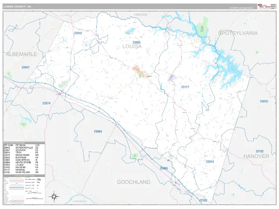The height and width of the screenshot is (209, 279).
Task: Click the 'ZIP Name' column header
Action: [x=20, y=145]
